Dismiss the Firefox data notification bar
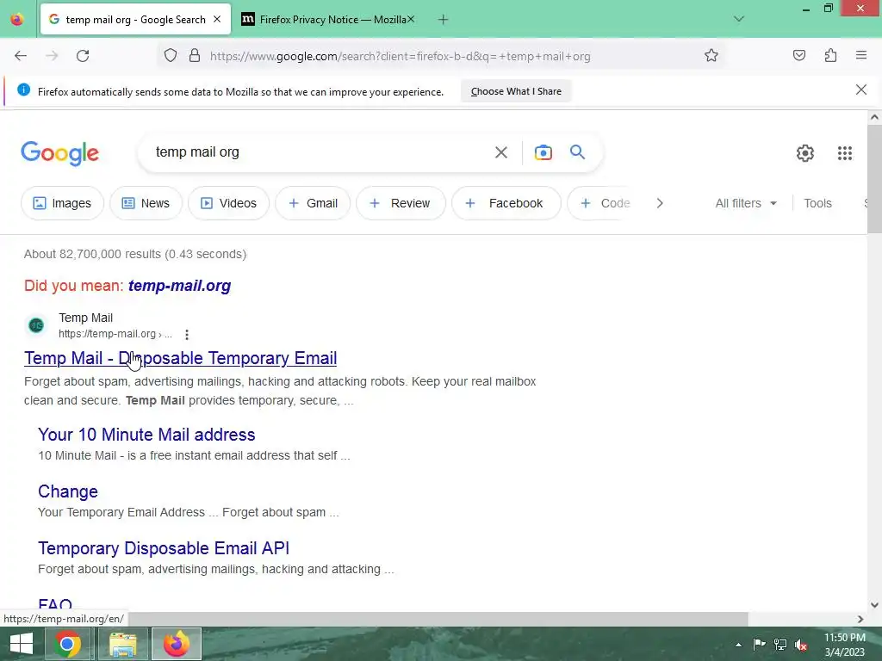Image resolution: width=882 pixels, height=661 pixels. pyautogui.click(x=861, y=90)
